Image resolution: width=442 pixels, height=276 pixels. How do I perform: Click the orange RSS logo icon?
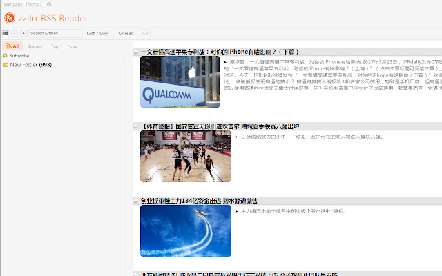click(x=10, y=18)
